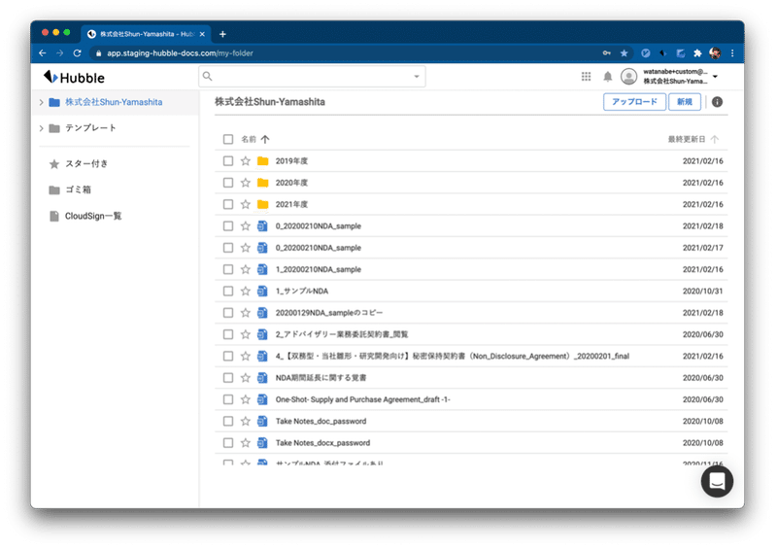Sort by 最終更新日 column arrow
777x550 pixels.
point(715,139)
